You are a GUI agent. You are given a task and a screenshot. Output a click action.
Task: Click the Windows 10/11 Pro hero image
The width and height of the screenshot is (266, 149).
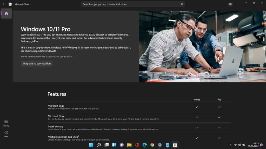tap(202, 47)
